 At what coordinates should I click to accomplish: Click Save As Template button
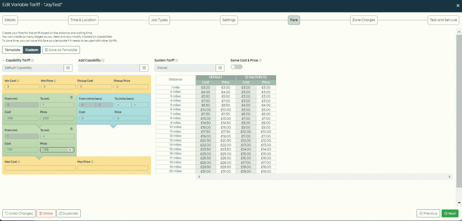[61, 50]
